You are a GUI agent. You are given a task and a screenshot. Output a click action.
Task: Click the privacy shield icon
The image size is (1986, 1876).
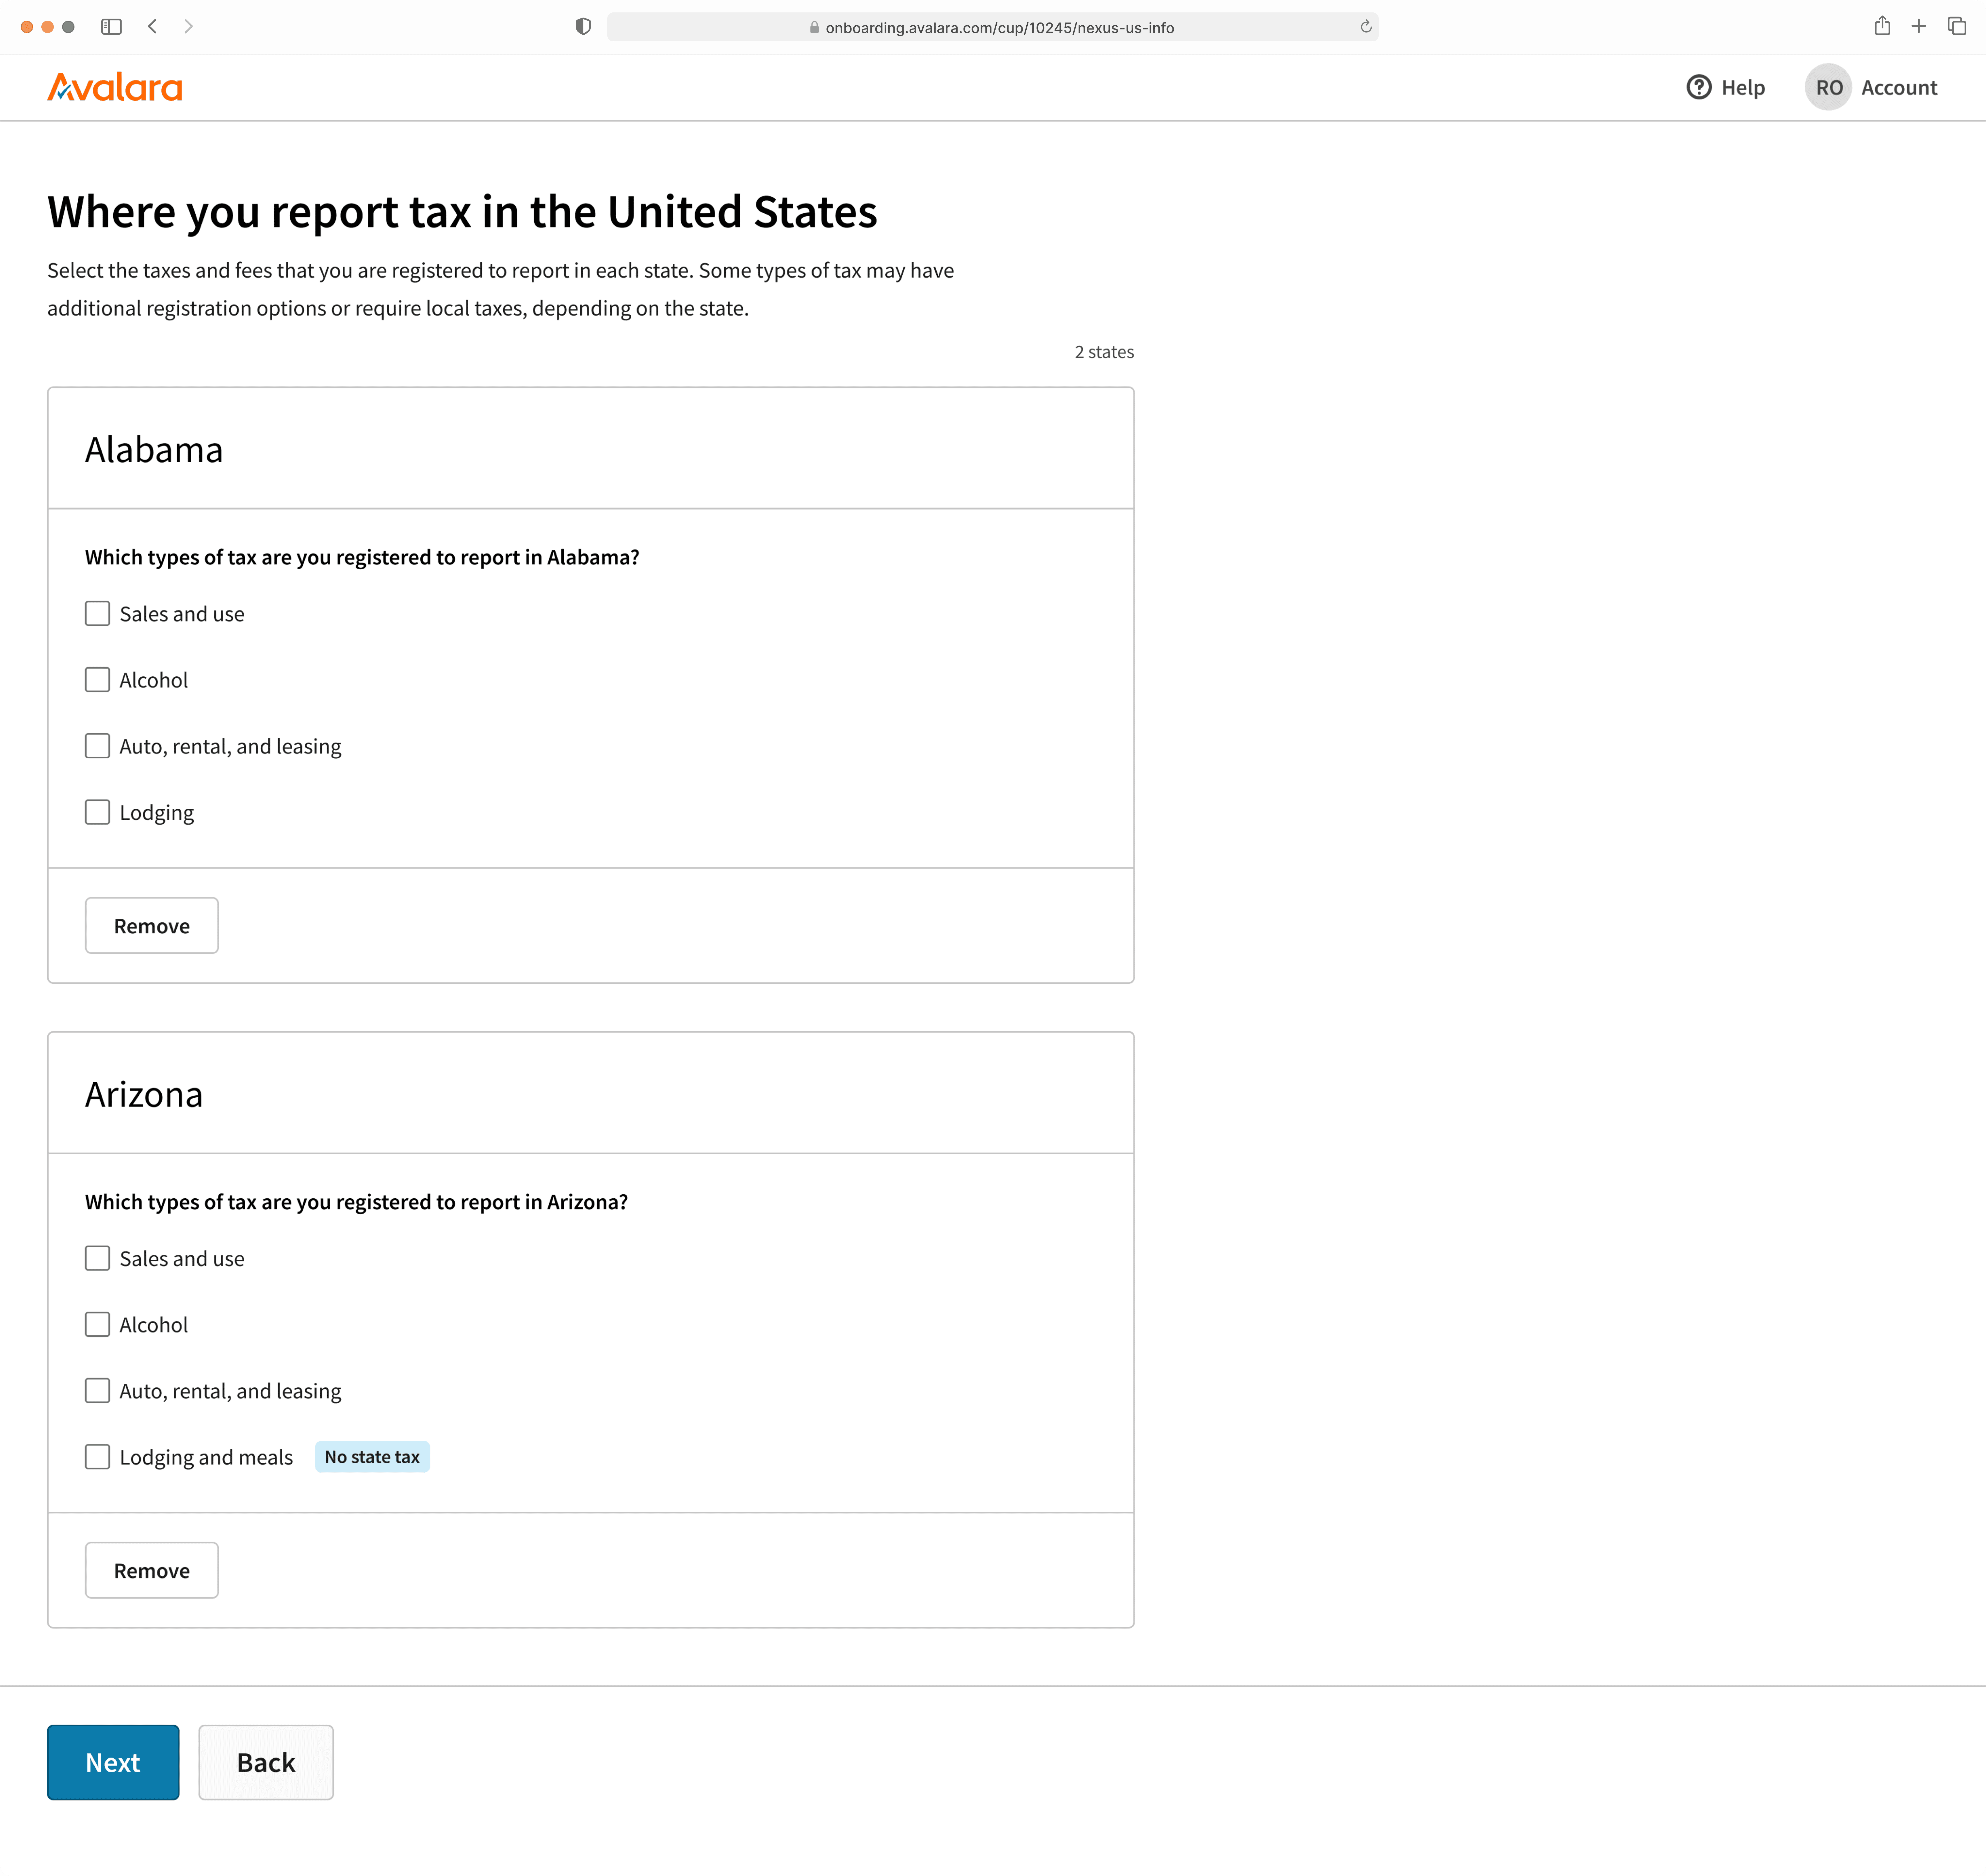coord(583,27)
